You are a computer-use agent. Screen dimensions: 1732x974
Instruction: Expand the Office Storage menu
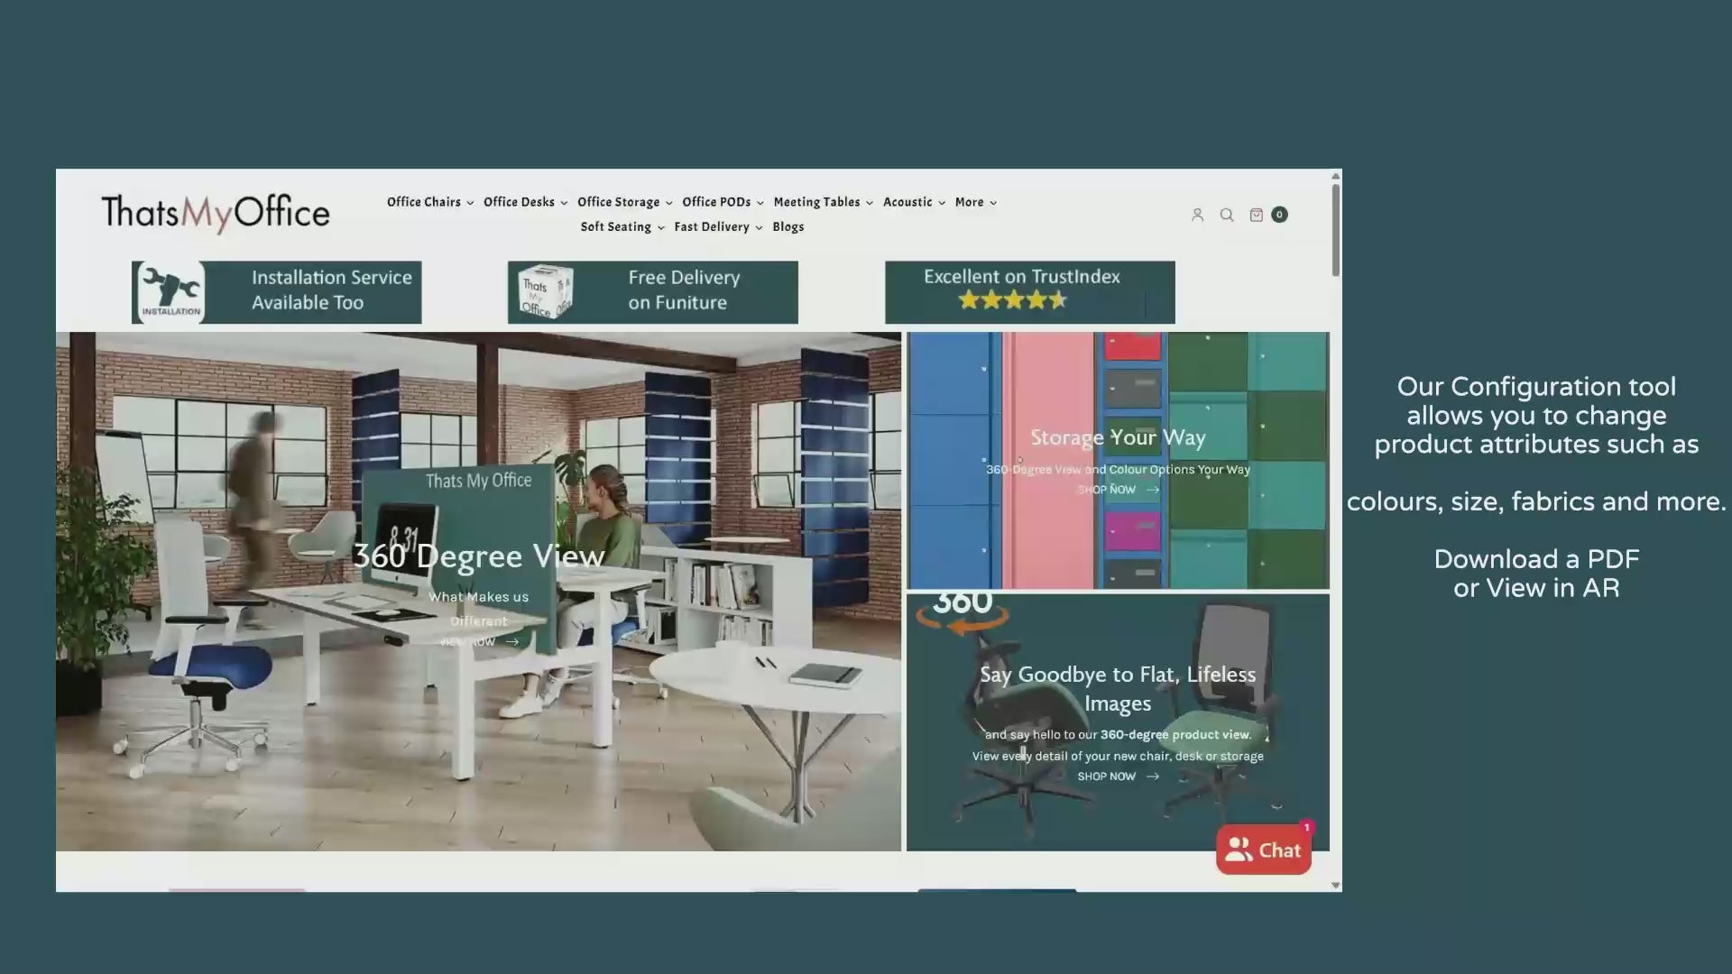click(x=624, y=202)
